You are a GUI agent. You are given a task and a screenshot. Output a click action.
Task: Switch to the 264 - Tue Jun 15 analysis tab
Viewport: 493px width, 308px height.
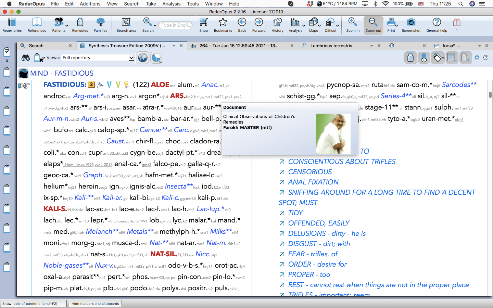[239, 46]
